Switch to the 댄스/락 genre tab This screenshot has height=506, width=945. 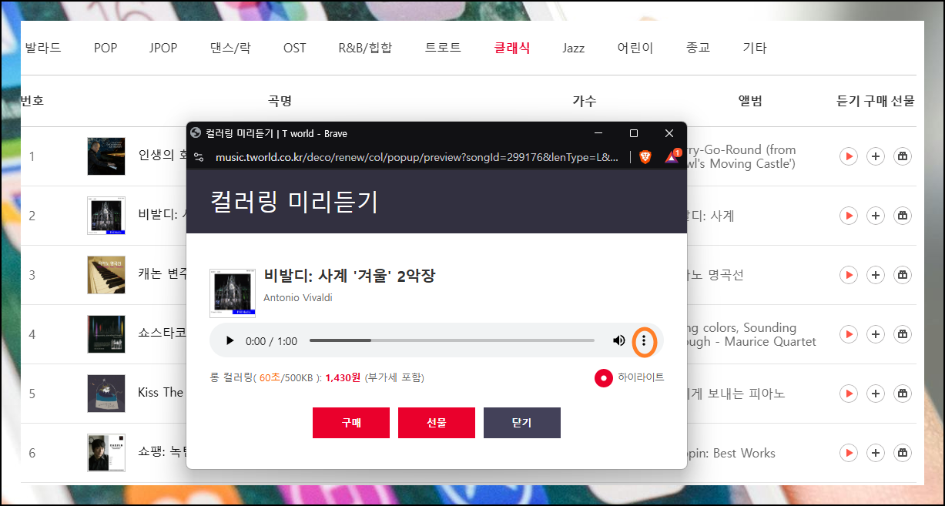pos(230,48)
